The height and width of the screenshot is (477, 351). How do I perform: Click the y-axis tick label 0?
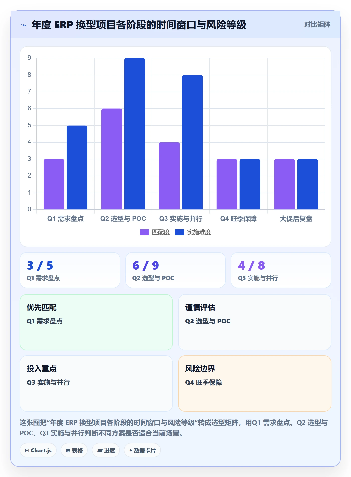[29, 209]
